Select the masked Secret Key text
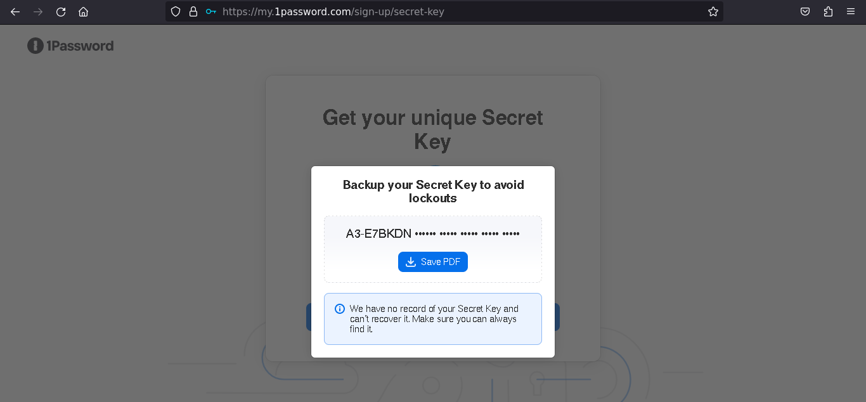866x402 pixels. (433, 232)
